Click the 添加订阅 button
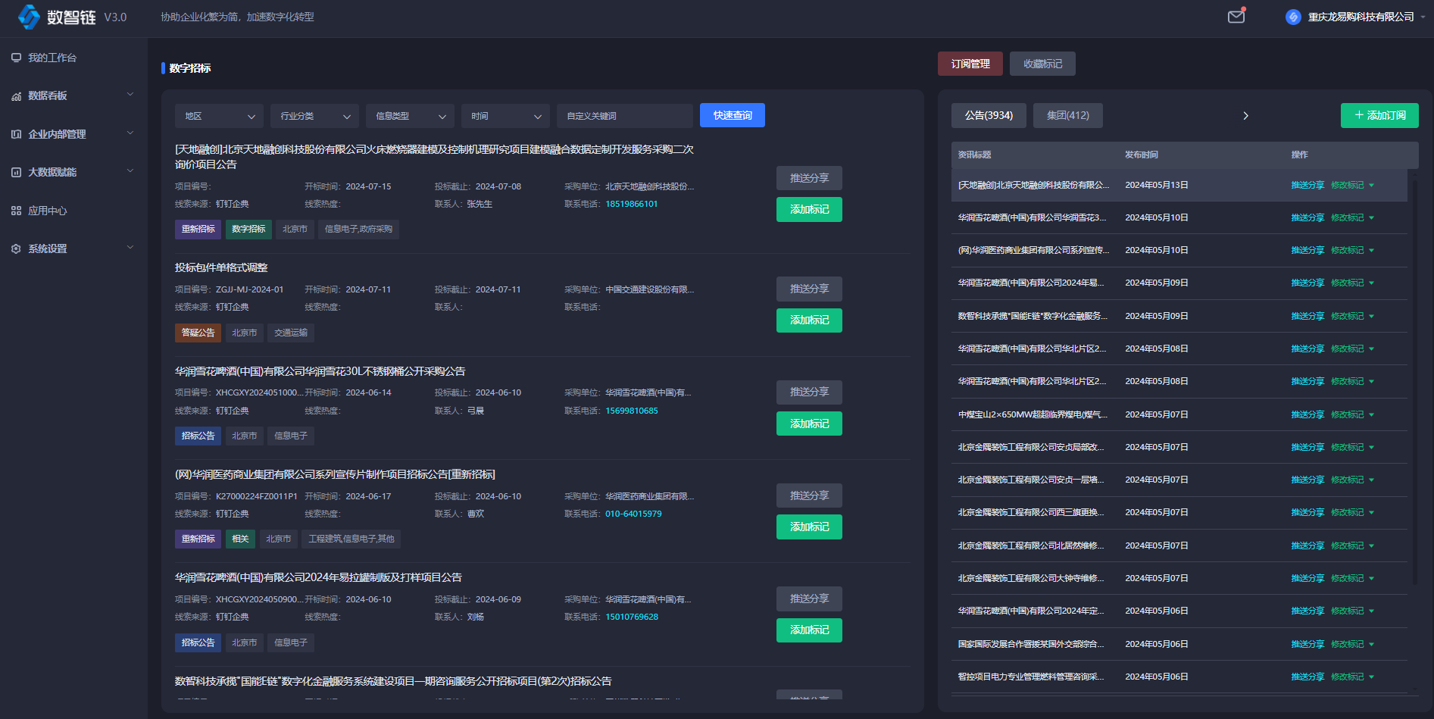Screen dimensions: 1434x719 point(1379,115)
